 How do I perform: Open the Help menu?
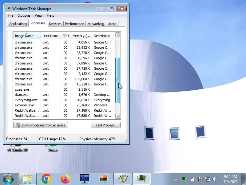tap(50, 15)
